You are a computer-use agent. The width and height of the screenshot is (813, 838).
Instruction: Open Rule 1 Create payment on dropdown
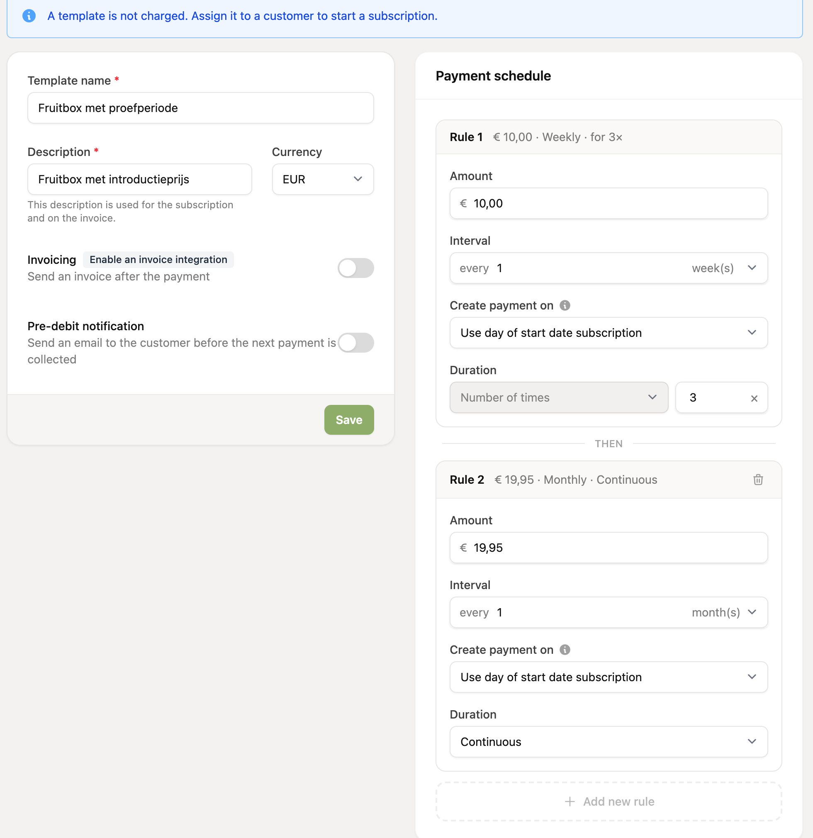point(608,333)
